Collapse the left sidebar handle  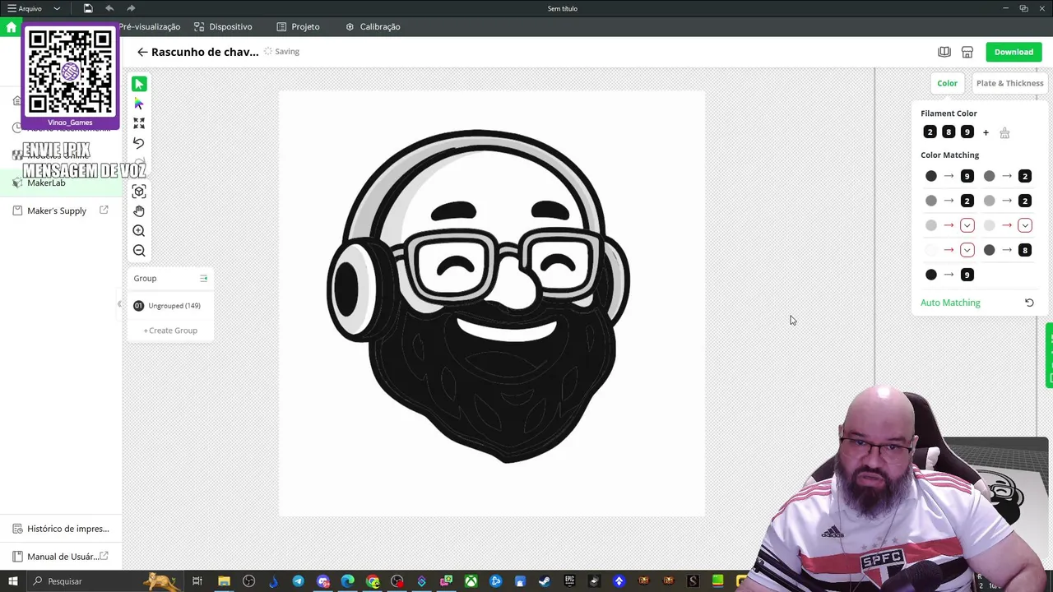(x=119, y=304)
